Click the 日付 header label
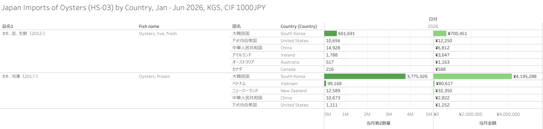Viewport: 543px width, 129px height. 433,19
